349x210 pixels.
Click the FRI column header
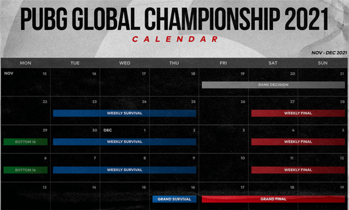224,63
